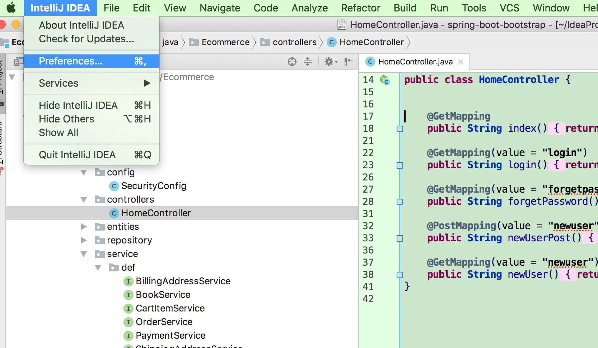This screenshot has height=348, width=598.
Task: Select Preferences... from the IntelliJ IDEA menu
Action: 92,61
